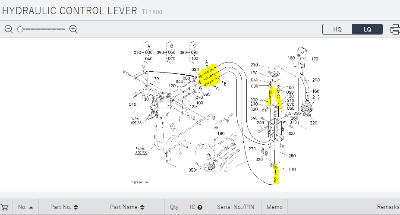Viewport: 400px width, 215px height.
Task: Click part number 340 in the diagram
Action: coord(254,118)
